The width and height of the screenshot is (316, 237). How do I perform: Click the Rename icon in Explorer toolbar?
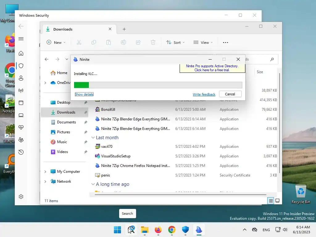123,42
